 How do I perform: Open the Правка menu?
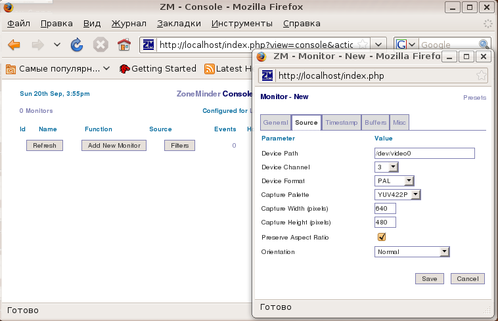tap(57, 24)
